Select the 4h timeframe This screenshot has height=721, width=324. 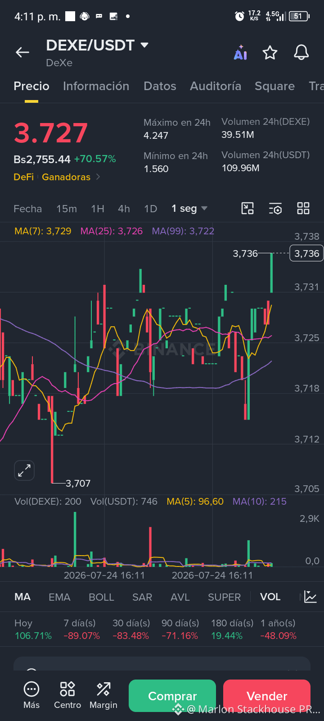pos(124,209)
